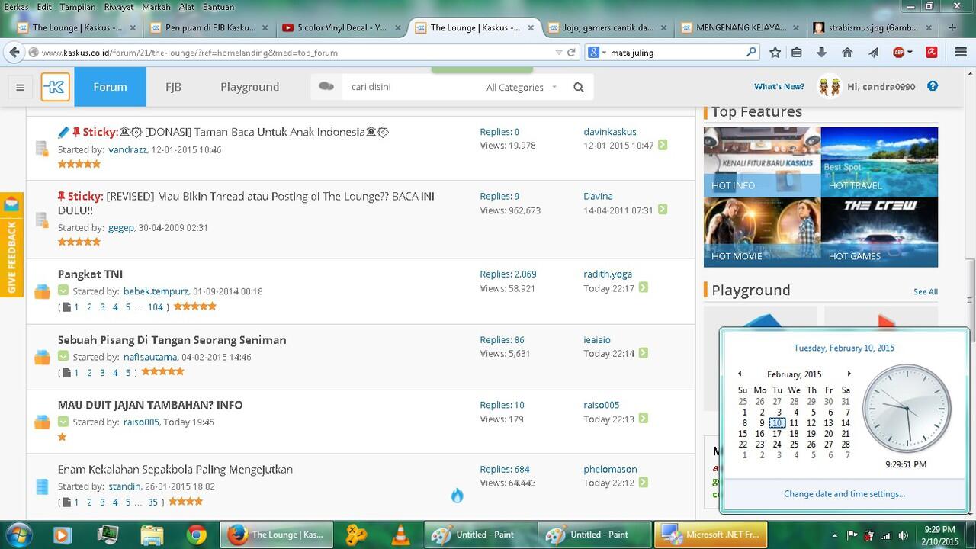Image resolution: width=976 pixels, height=549 pixels.
Task: Reload the page in Firefox
Action: pyautogui.click(x=571, y=53)
